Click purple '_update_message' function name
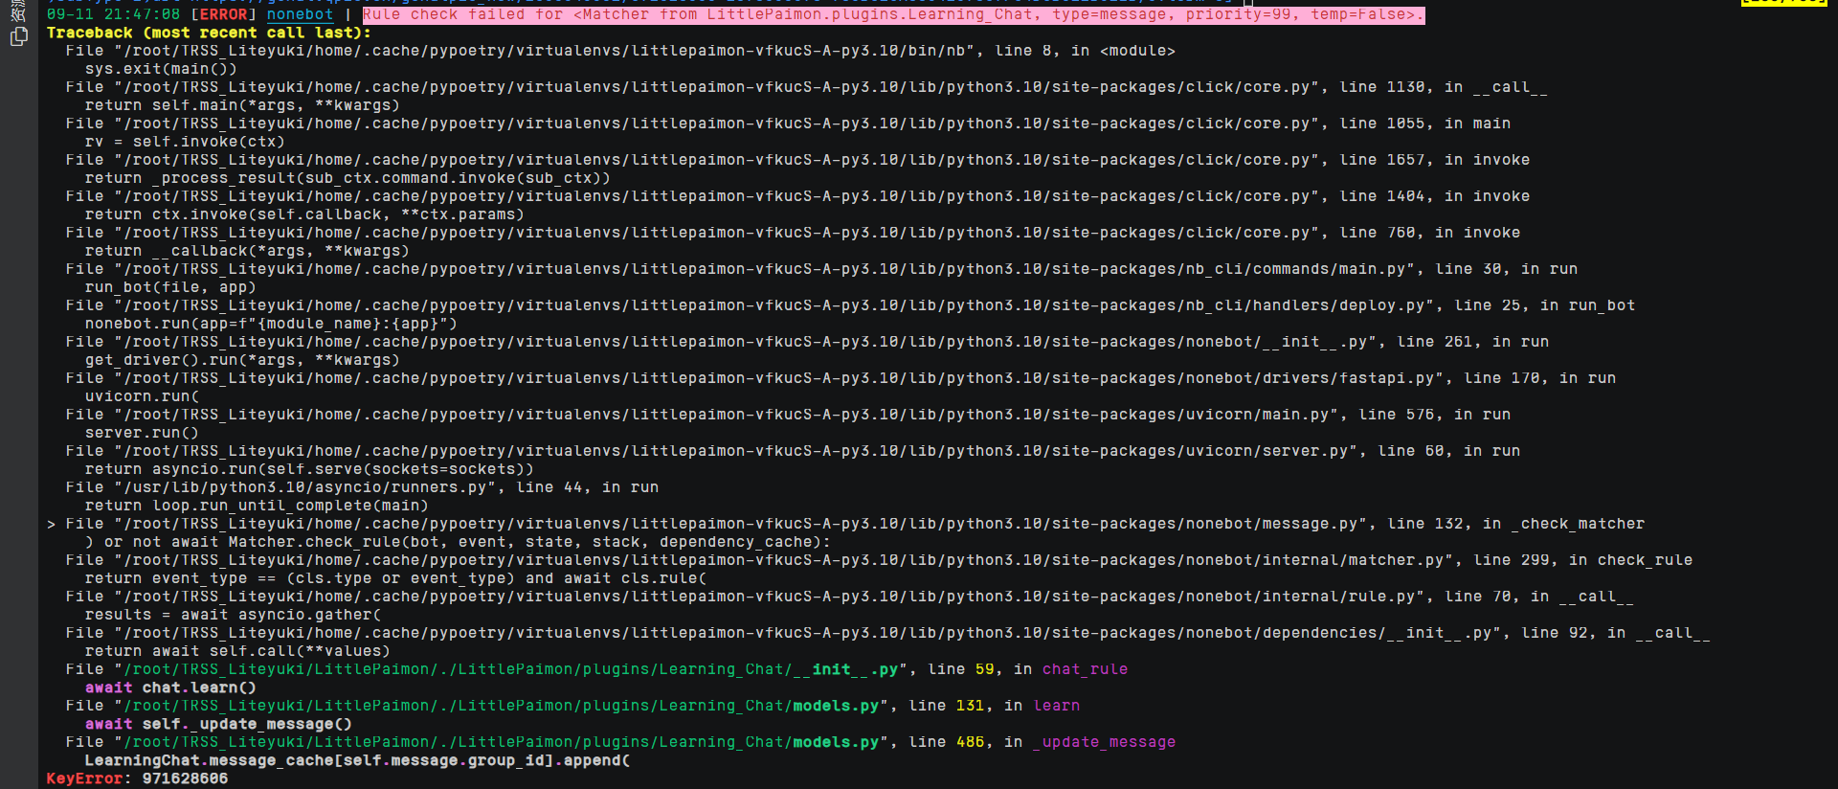 (1104, 742)
